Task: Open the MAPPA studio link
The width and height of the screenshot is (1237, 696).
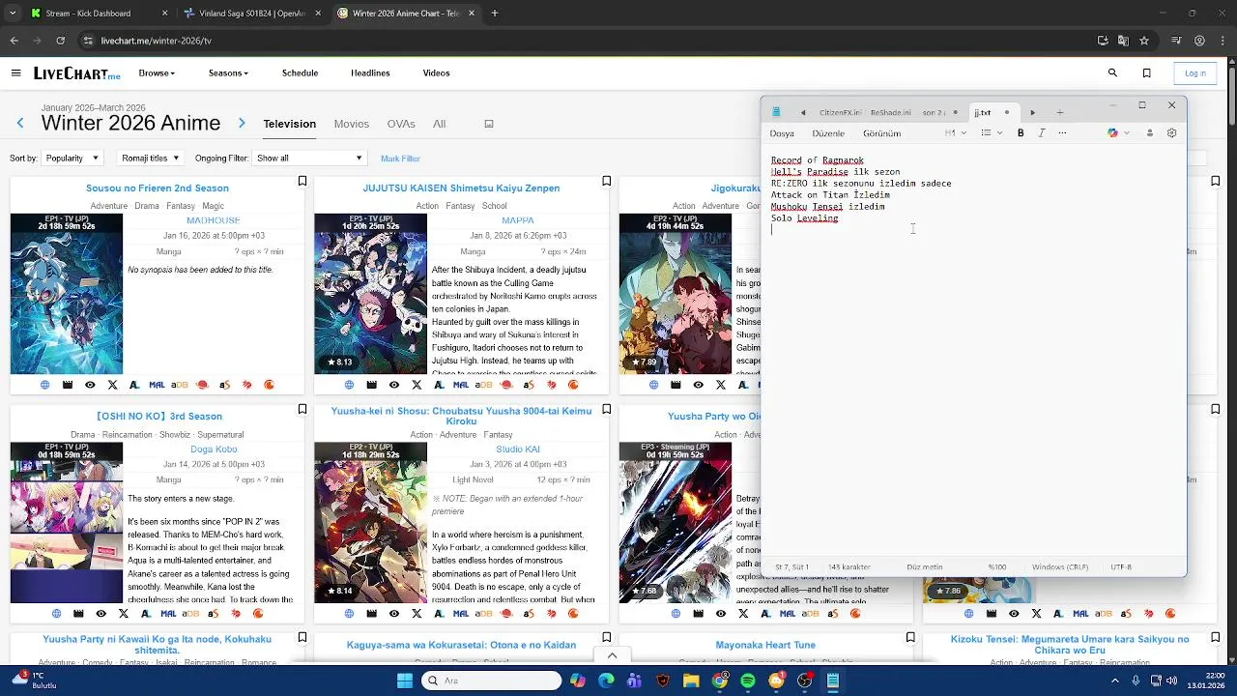Action: 518,220
